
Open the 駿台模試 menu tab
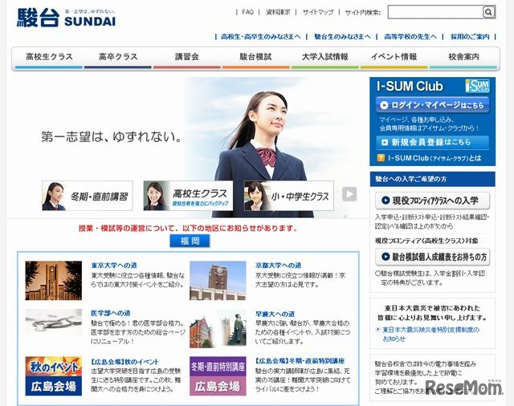point(255,58)
